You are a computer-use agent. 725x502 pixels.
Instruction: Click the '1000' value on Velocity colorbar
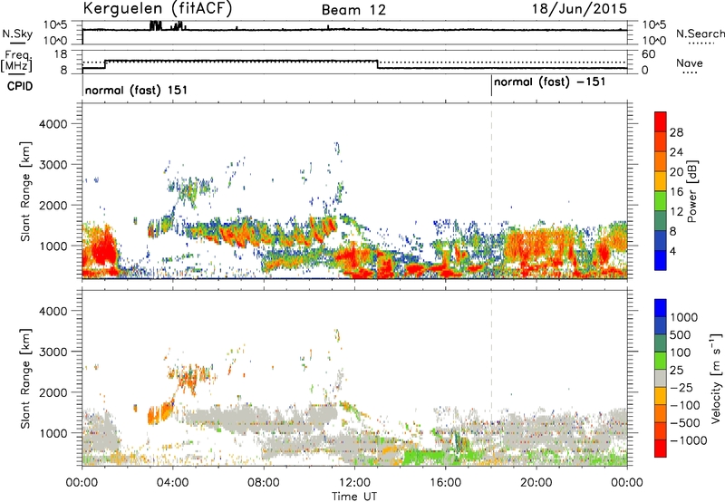tap(683, 317)
